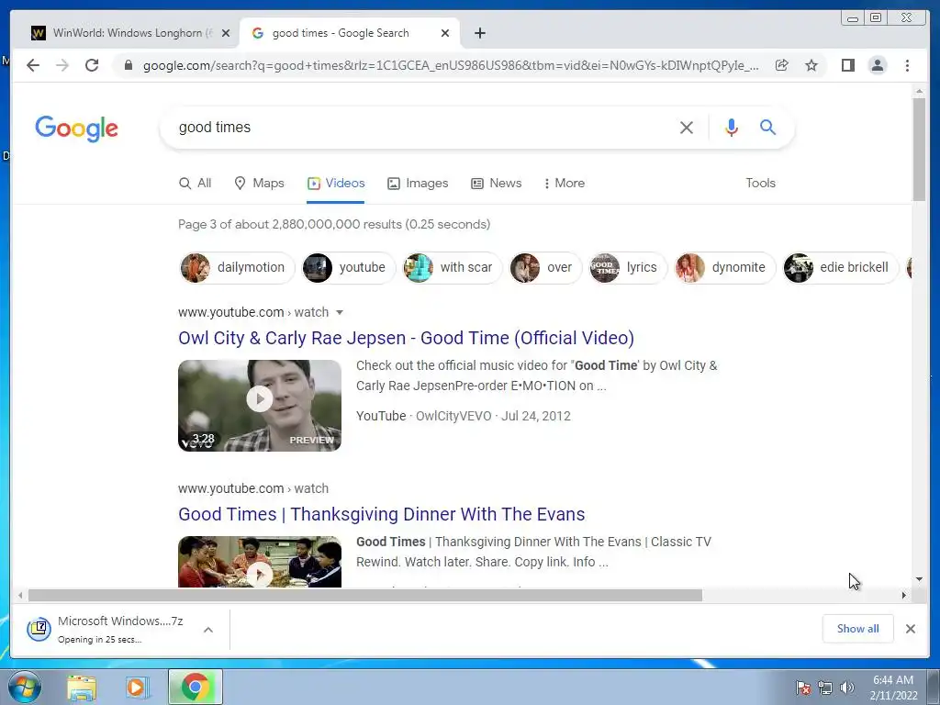The height and width of the screenshot is (705, 940).
Task: Open a new tab with plus button
Action: (x=479, y=33)
